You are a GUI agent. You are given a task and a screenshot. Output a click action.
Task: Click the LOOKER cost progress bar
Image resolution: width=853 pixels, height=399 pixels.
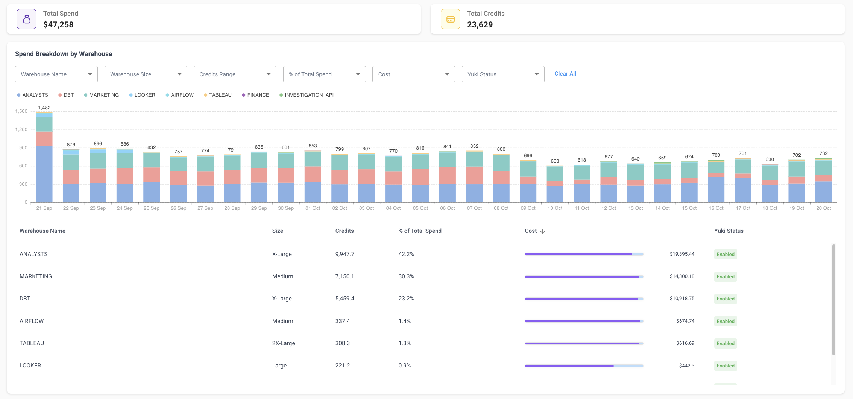tap(584, 366)
